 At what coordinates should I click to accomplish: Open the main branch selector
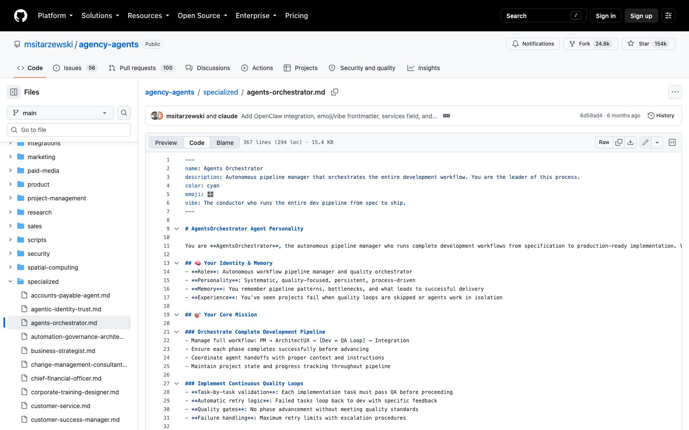coord(60,113)
